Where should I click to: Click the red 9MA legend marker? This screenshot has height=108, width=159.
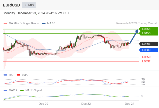pyautogui.click(x=18, y=75)
